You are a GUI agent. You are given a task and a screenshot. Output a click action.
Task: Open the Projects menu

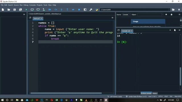pos(40,5)
